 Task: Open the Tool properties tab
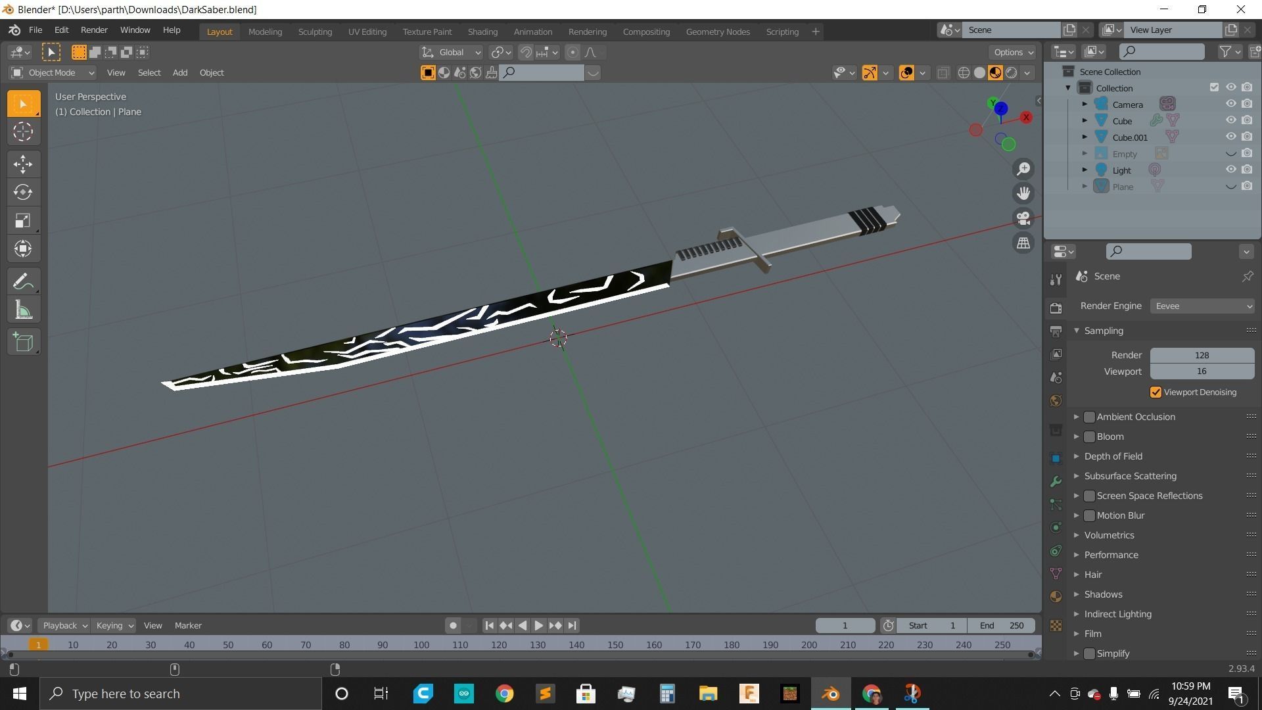[x=1056, y=279]
